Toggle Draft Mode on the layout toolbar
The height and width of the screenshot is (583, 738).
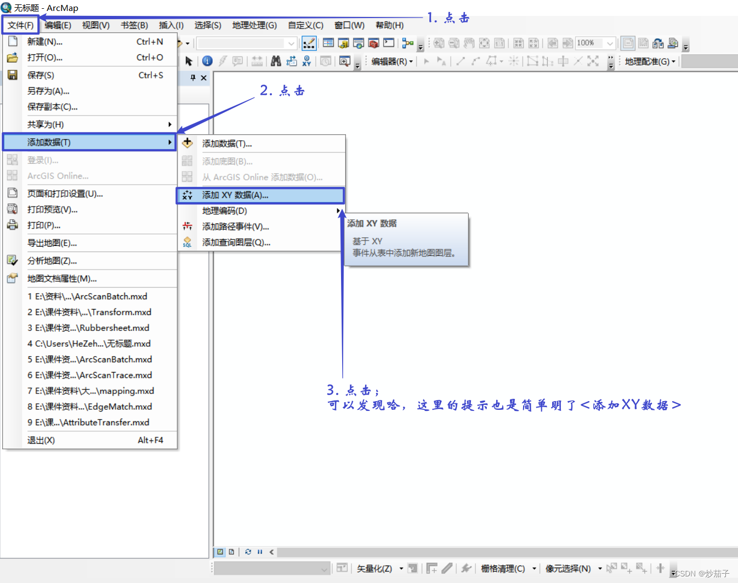(x=628, y=43)
